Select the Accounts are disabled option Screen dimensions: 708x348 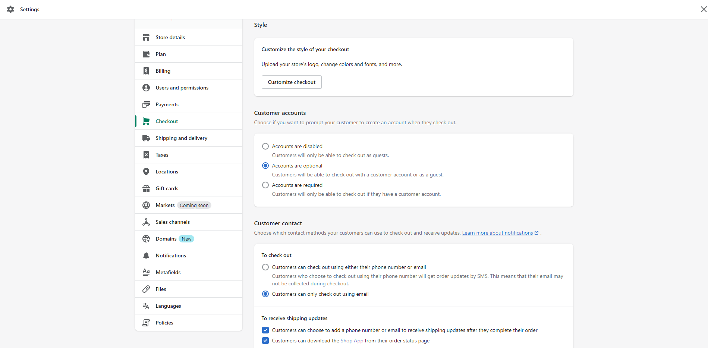265,146
